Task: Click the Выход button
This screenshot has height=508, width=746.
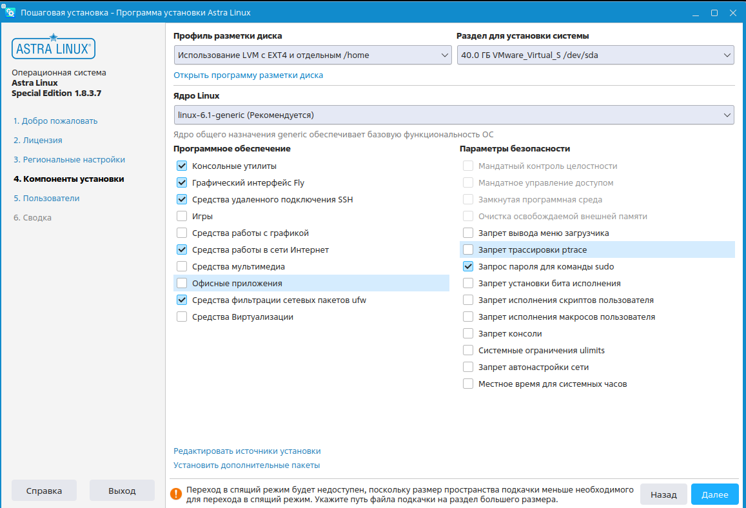Action: [x=122, y=491]
